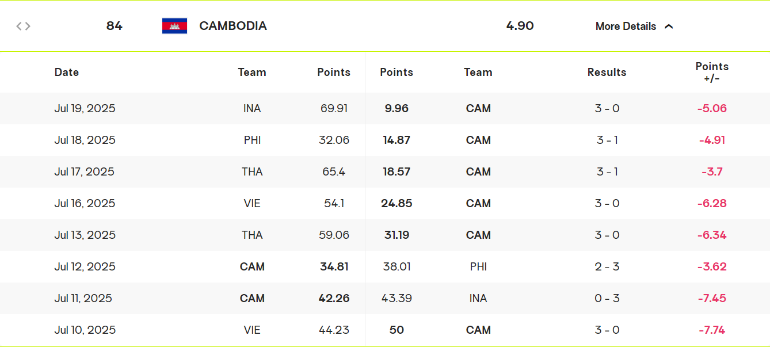Screen dimensions: 770x347
Task: Select the VIE team on Jul 16
Action: click(252, 203)
